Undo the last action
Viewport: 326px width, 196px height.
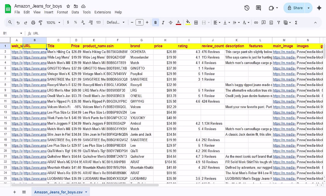pyautogui.click(x=18, y=22)
